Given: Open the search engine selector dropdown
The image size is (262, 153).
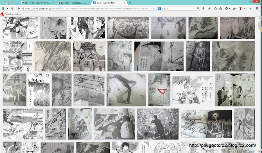Looking at the screenshot, I should pyautogui.click(x=160, y=9).
